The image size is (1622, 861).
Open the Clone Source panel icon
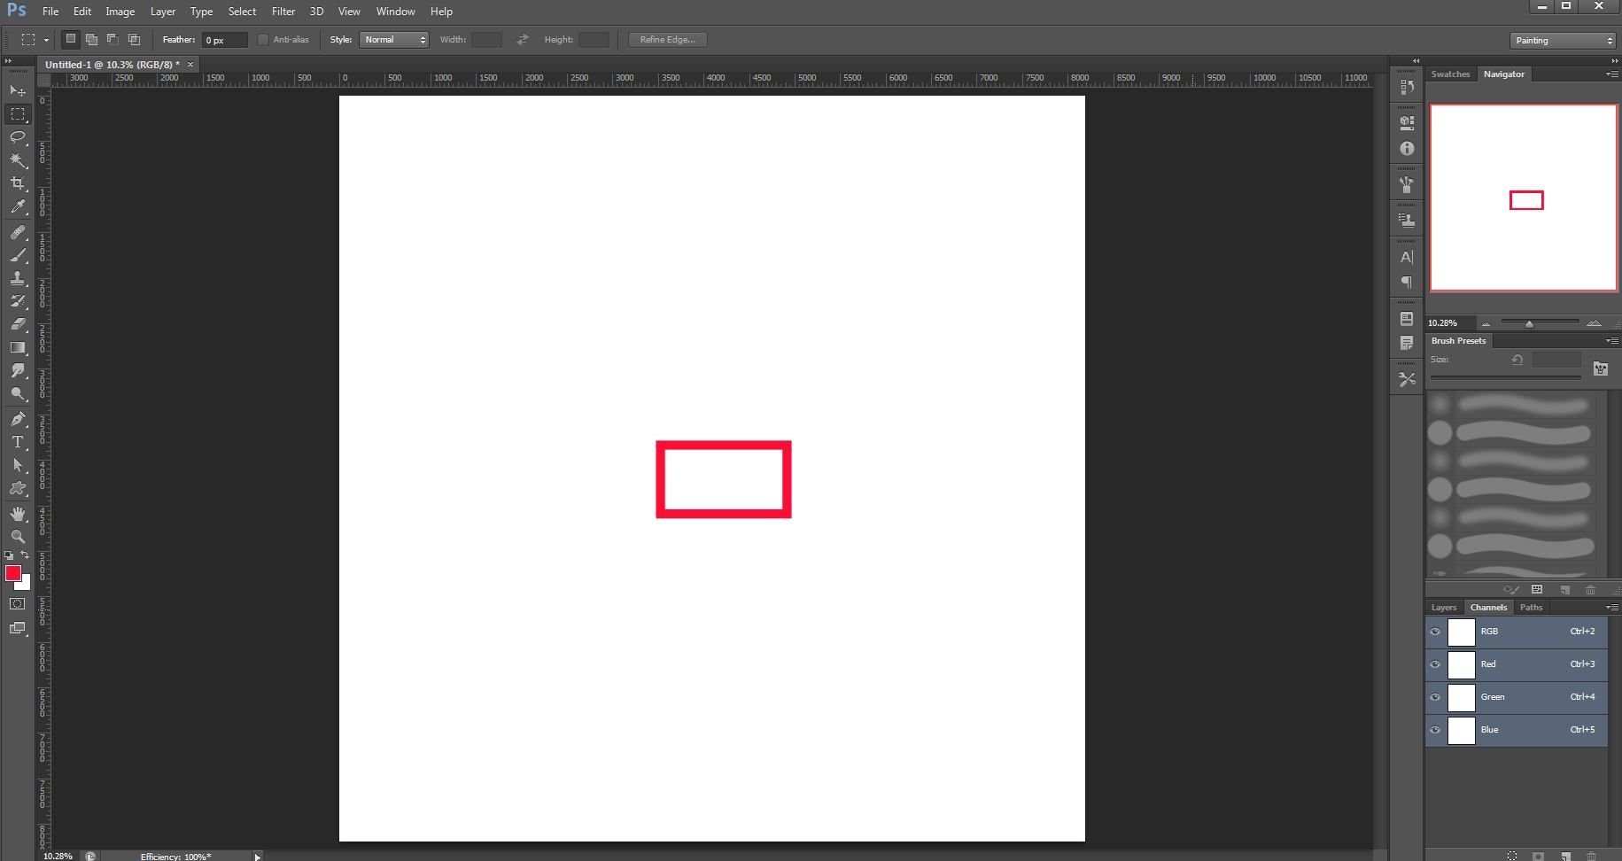tap(1407, 221)
